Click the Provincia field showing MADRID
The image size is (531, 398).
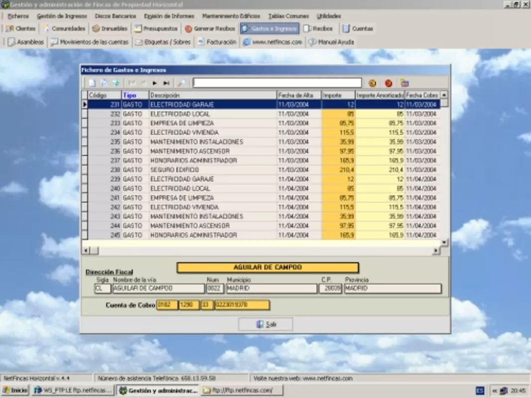click(x=393, y=289)
